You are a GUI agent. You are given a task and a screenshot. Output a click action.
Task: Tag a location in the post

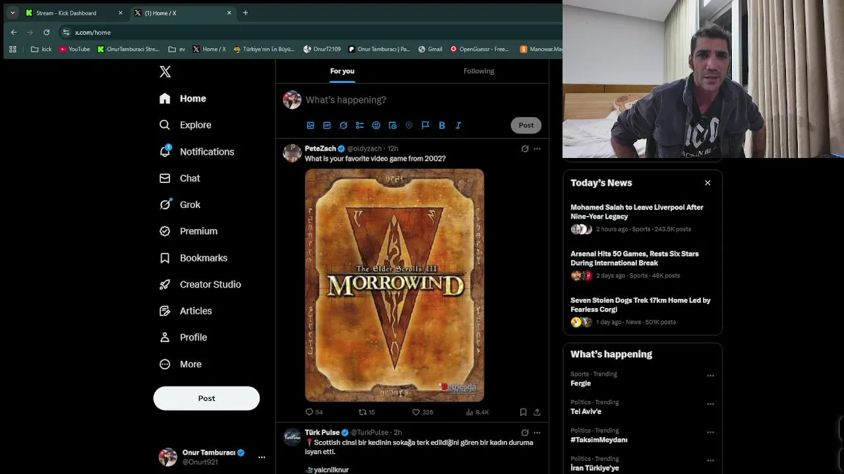pos(409,125)
